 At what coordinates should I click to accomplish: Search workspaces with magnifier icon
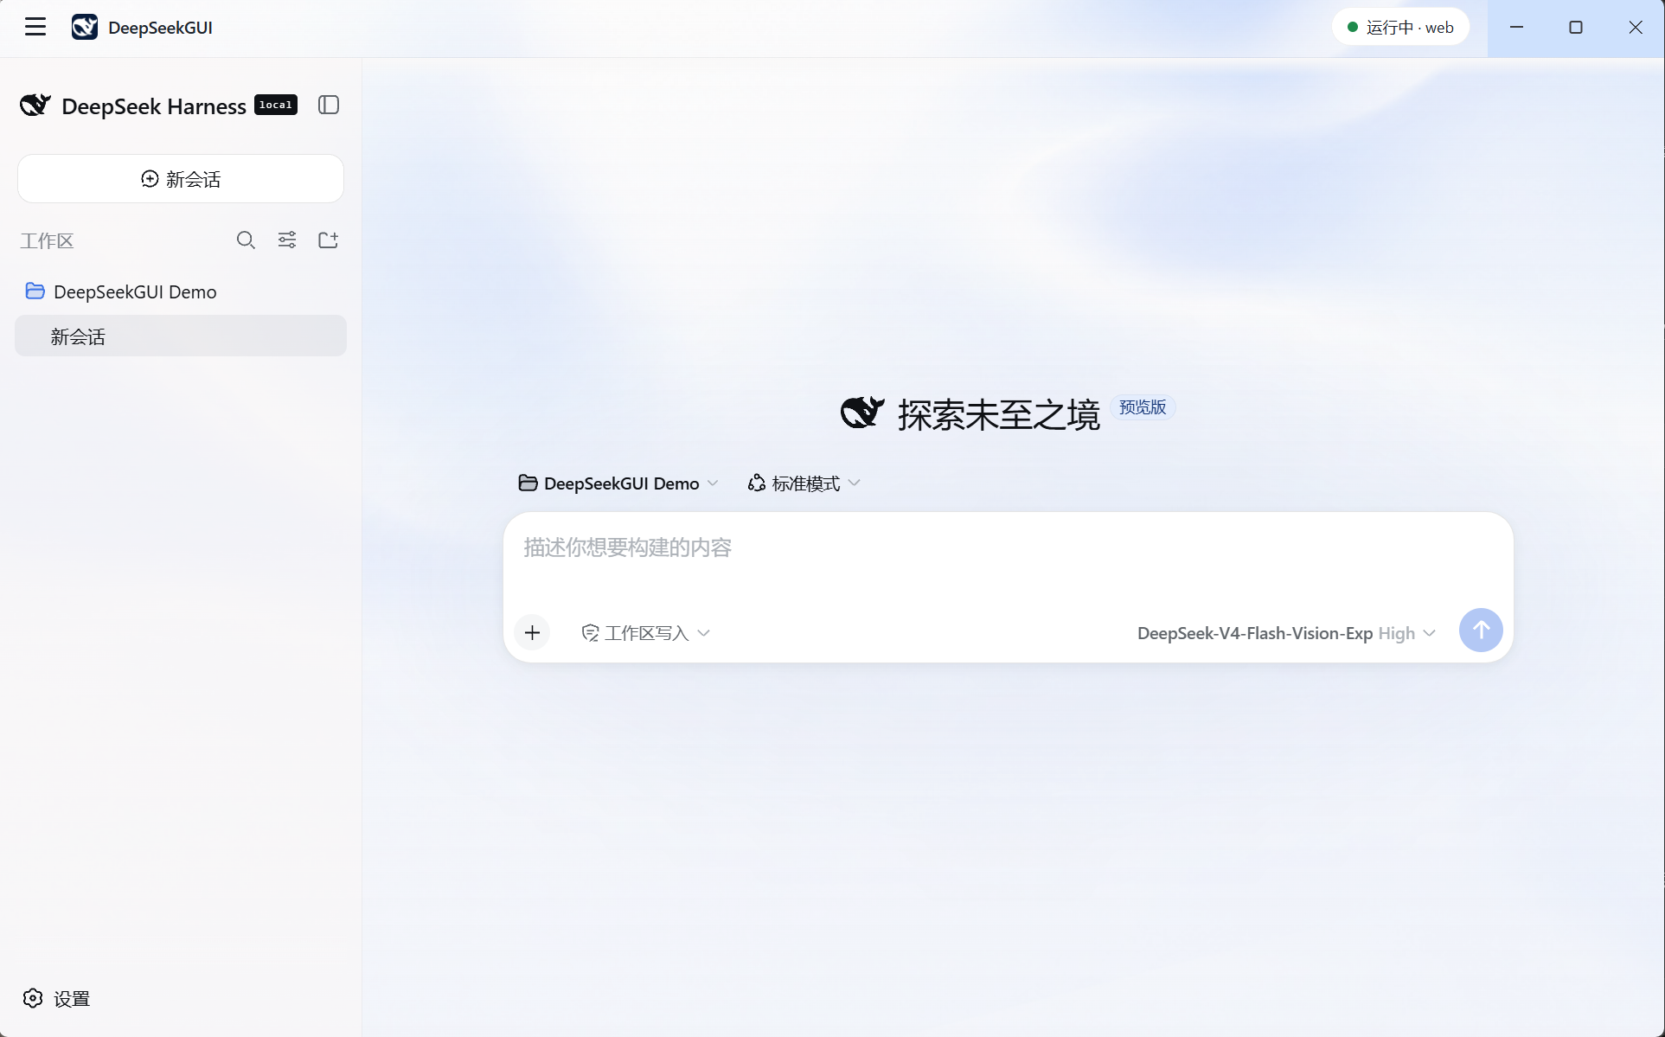pyautogui.click(x=246, y=240)
